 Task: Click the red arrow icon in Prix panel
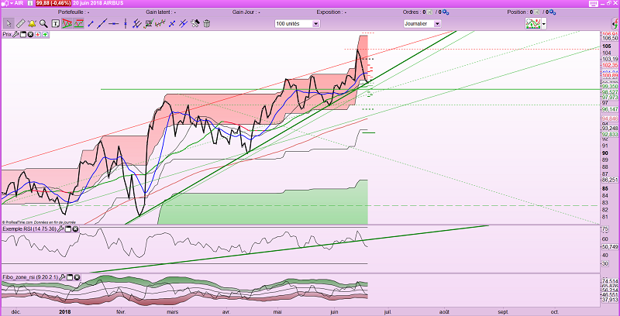(38, 34)
